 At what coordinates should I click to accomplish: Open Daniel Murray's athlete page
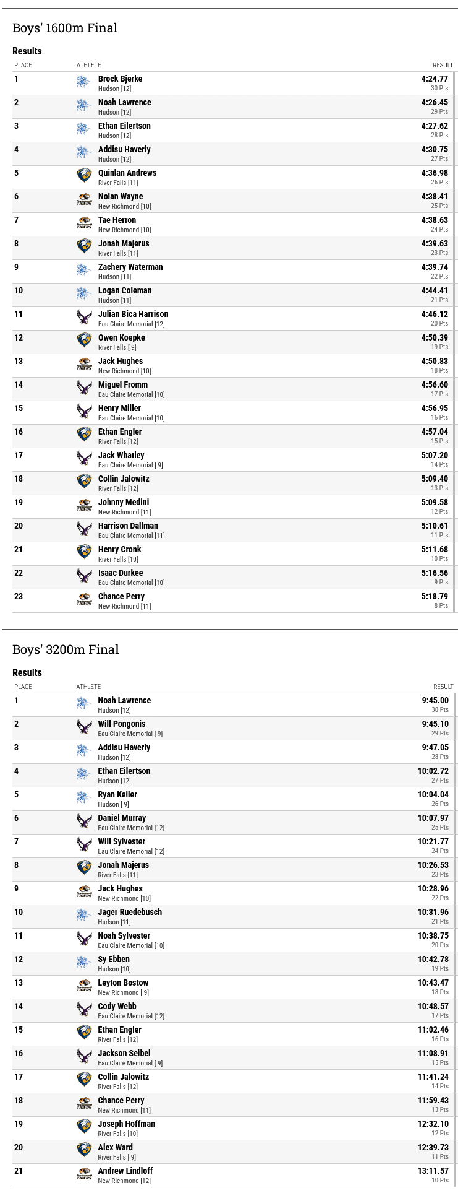coord(122,818)
